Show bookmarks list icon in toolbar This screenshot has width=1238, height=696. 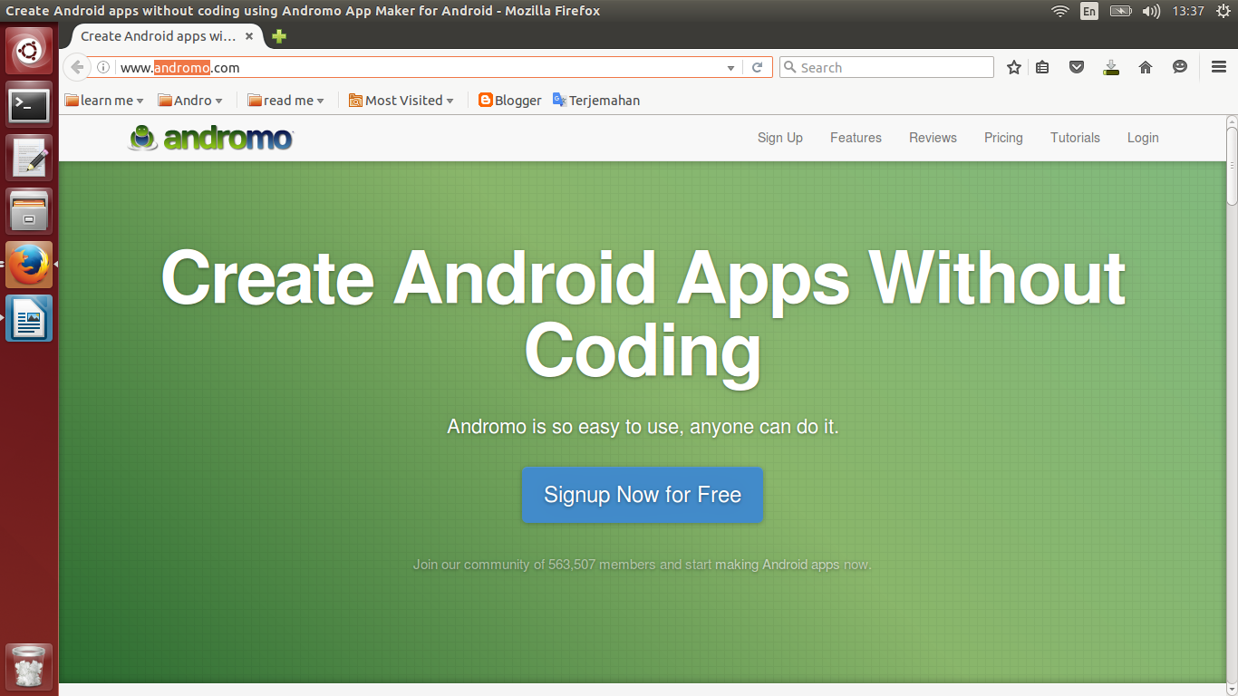pyautogui.click(x=1042, y=67)
